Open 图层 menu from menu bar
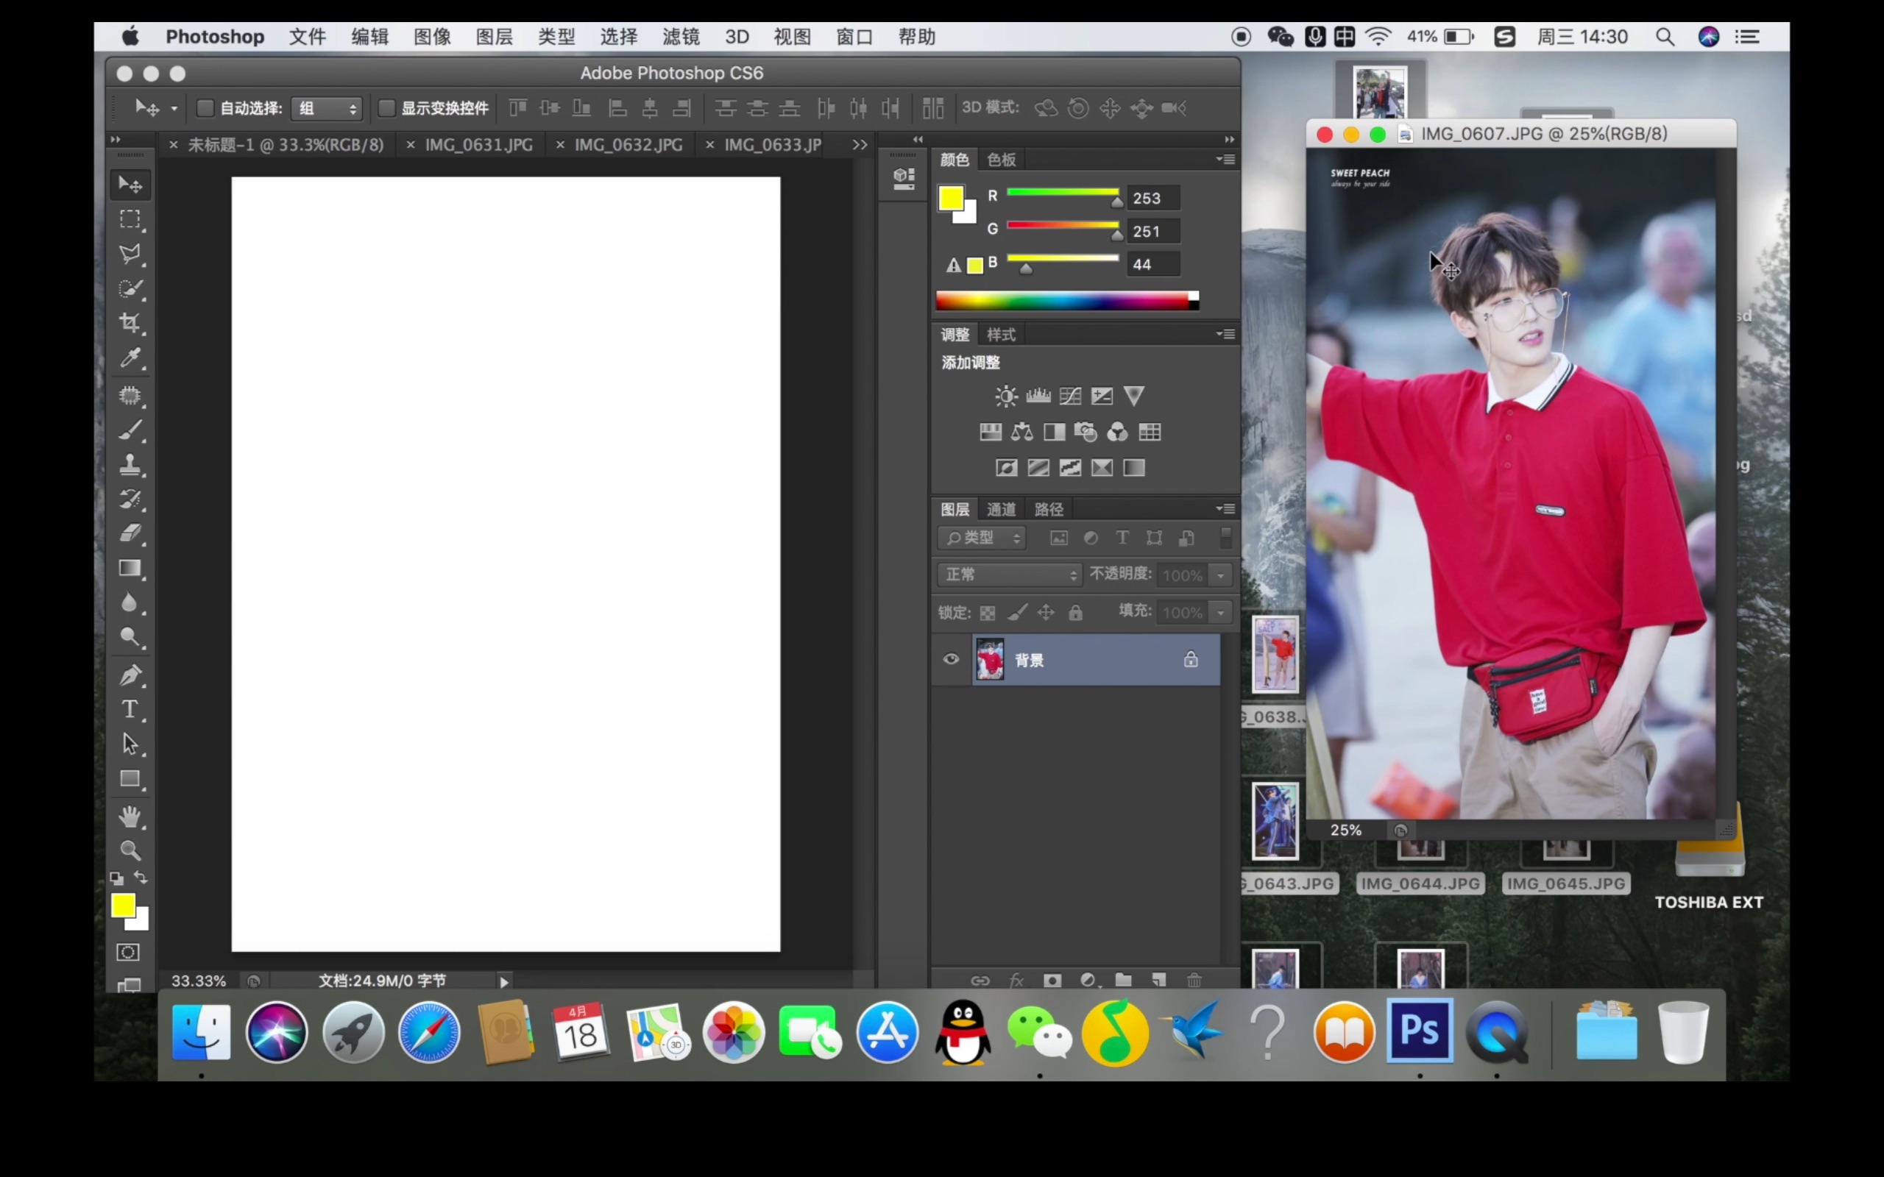 tap(494, 35)
